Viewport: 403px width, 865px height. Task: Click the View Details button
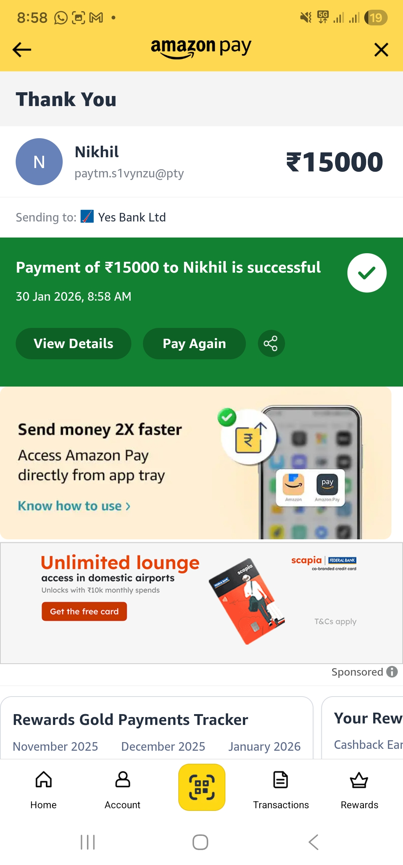74,344
